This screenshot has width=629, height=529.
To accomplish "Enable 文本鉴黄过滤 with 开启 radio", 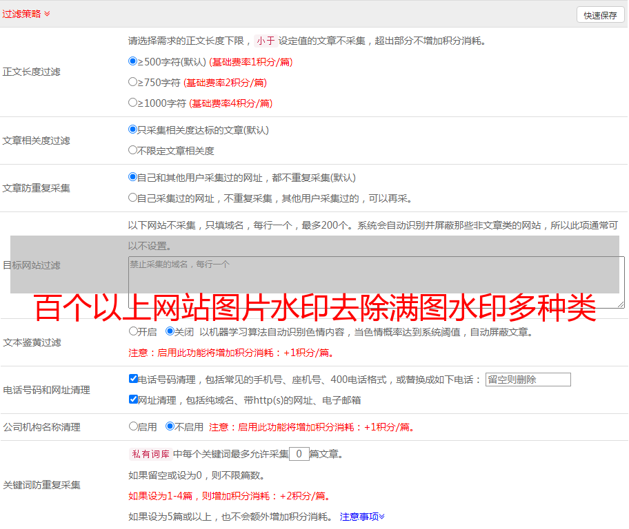I will coord(134,331).
